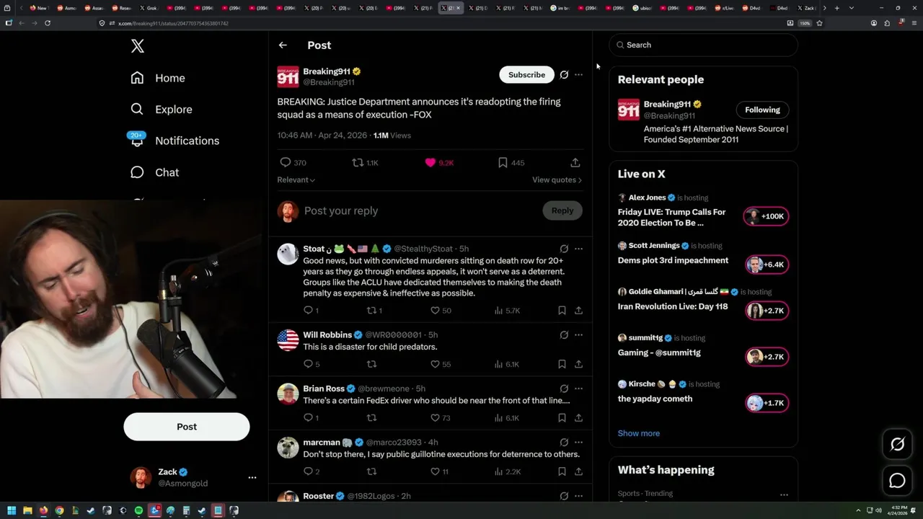Join Scott Jennings live +6.4K
This screenshot has width=923, height=519.
pos(767,265)
